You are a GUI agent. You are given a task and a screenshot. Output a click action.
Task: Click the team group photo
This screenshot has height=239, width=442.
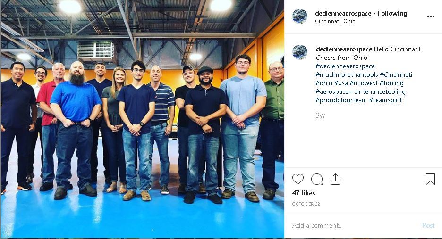(142, 119)
